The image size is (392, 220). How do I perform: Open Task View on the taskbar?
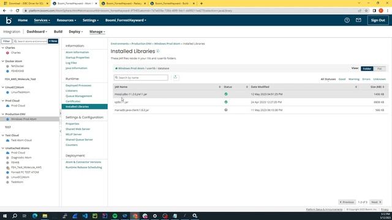click(24, 216)
